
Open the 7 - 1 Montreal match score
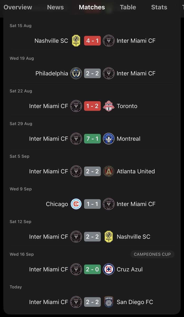click(x=93, y=139)
